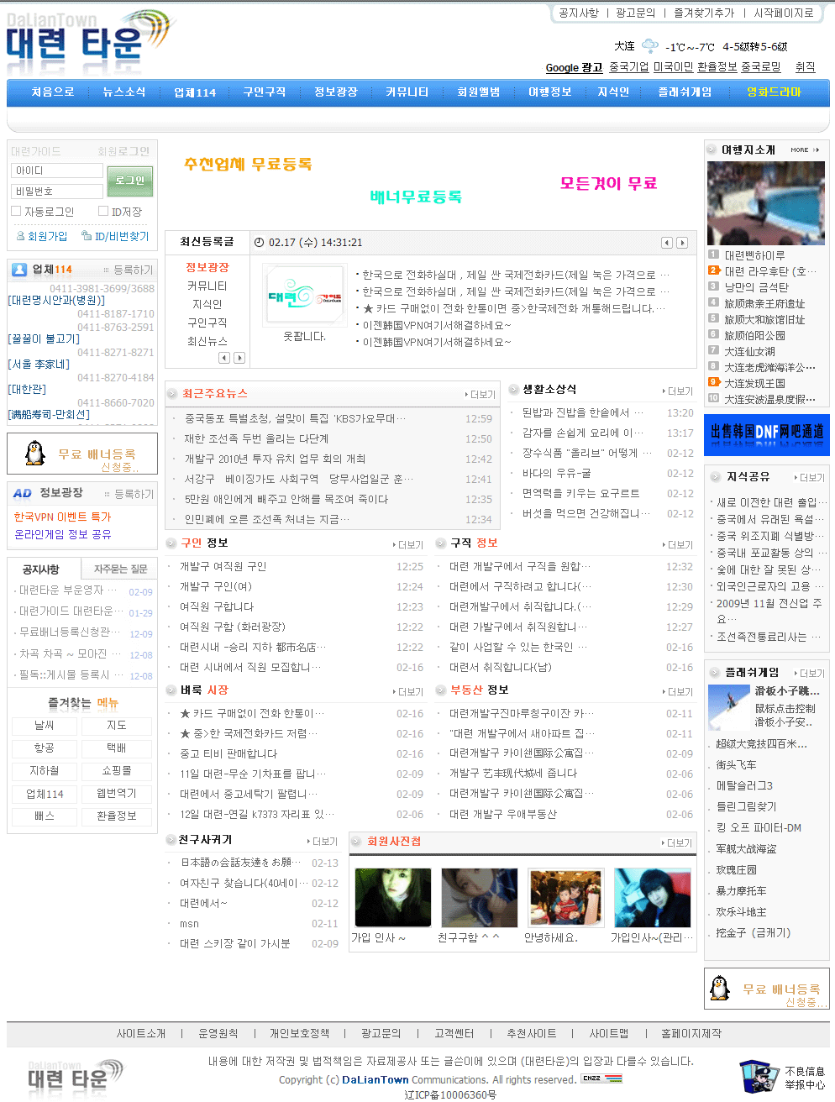Click the 지하철 shortcut button
This screenshot has height=1102, width=835.
coord(45,770)
